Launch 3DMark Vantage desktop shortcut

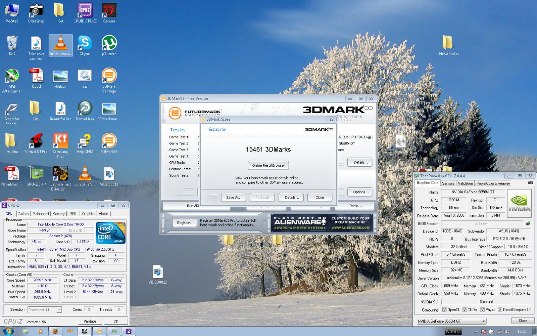point(109,81)
